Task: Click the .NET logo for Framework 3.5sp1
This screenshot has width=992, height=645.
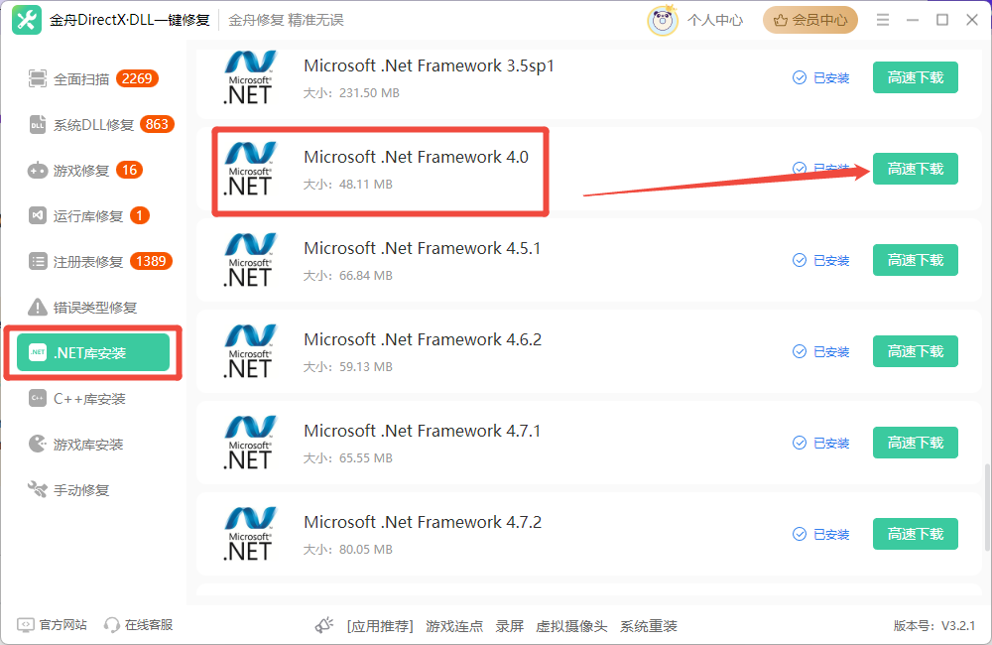Action: 250,77
